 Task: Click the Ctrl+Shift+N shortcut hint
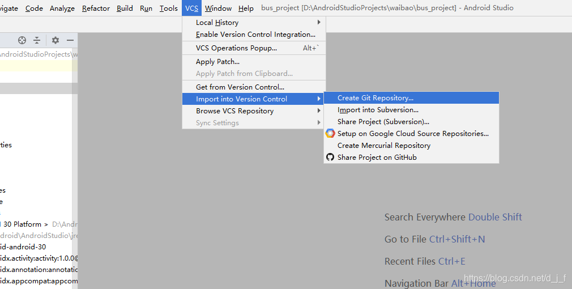457,239
